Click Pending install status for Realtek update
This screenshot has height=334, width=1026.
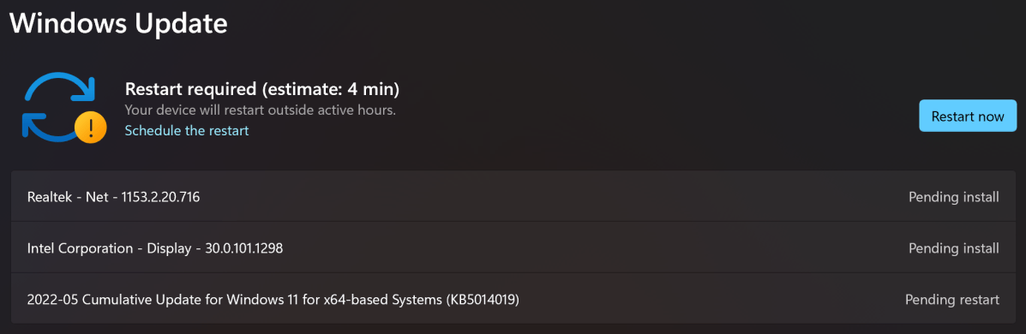coord(953,196)
